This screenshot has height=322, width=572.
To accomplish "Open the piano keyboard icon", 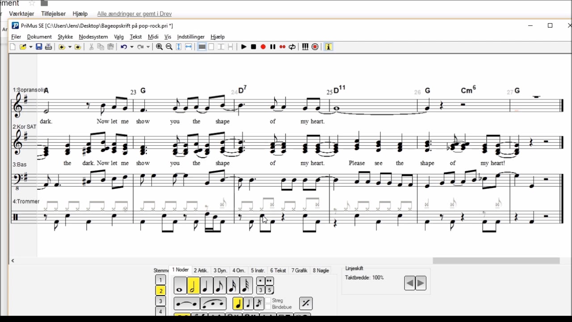I will click(305, 47).
